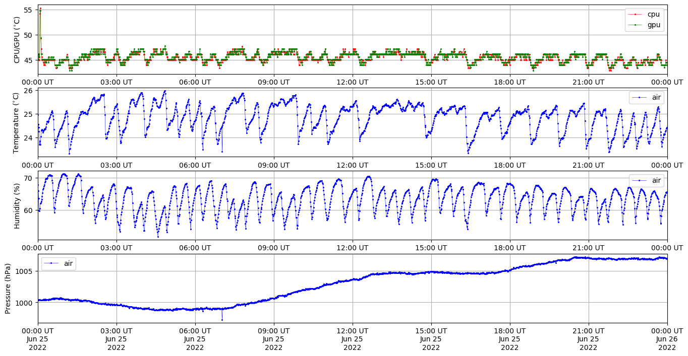Click '06:00 UT Jun 25 2022' tick label
The image size is (688, 356).
click(195, 339)
